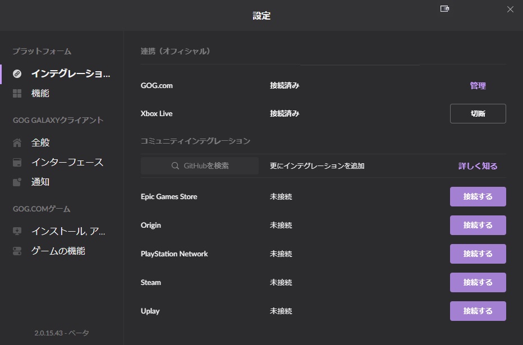Click the window icon beside インターフェース
This screenshot has width=523, height=345.
(x=17, y=162)
